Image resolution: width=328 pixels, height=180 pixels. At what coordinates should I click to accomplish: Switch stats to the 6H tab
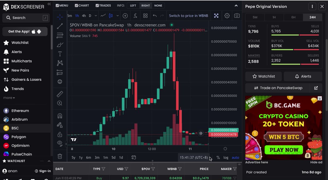293,17
